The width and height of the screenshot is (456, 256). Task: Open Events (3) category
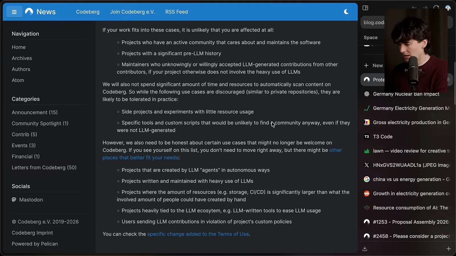coord(24,145)
